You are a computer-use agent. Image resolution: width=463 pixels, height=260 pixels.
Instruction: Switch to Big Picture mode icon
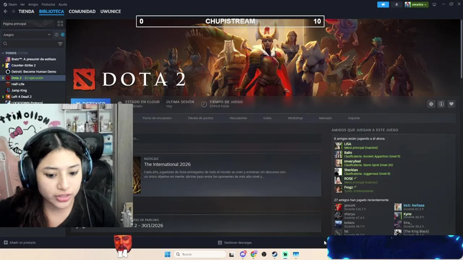434,4
